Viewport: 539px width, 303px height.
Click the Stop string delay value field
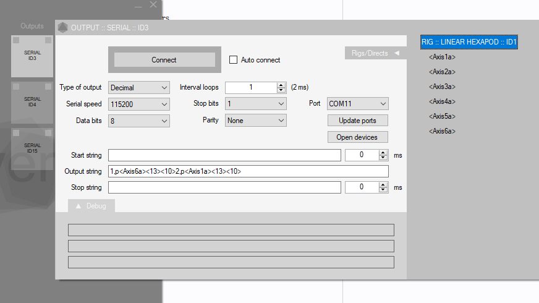[x=362, y=187]
